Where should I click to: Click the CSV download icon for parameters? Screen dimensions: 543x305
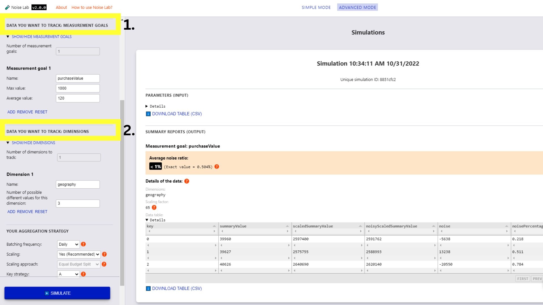click(148, 114)
